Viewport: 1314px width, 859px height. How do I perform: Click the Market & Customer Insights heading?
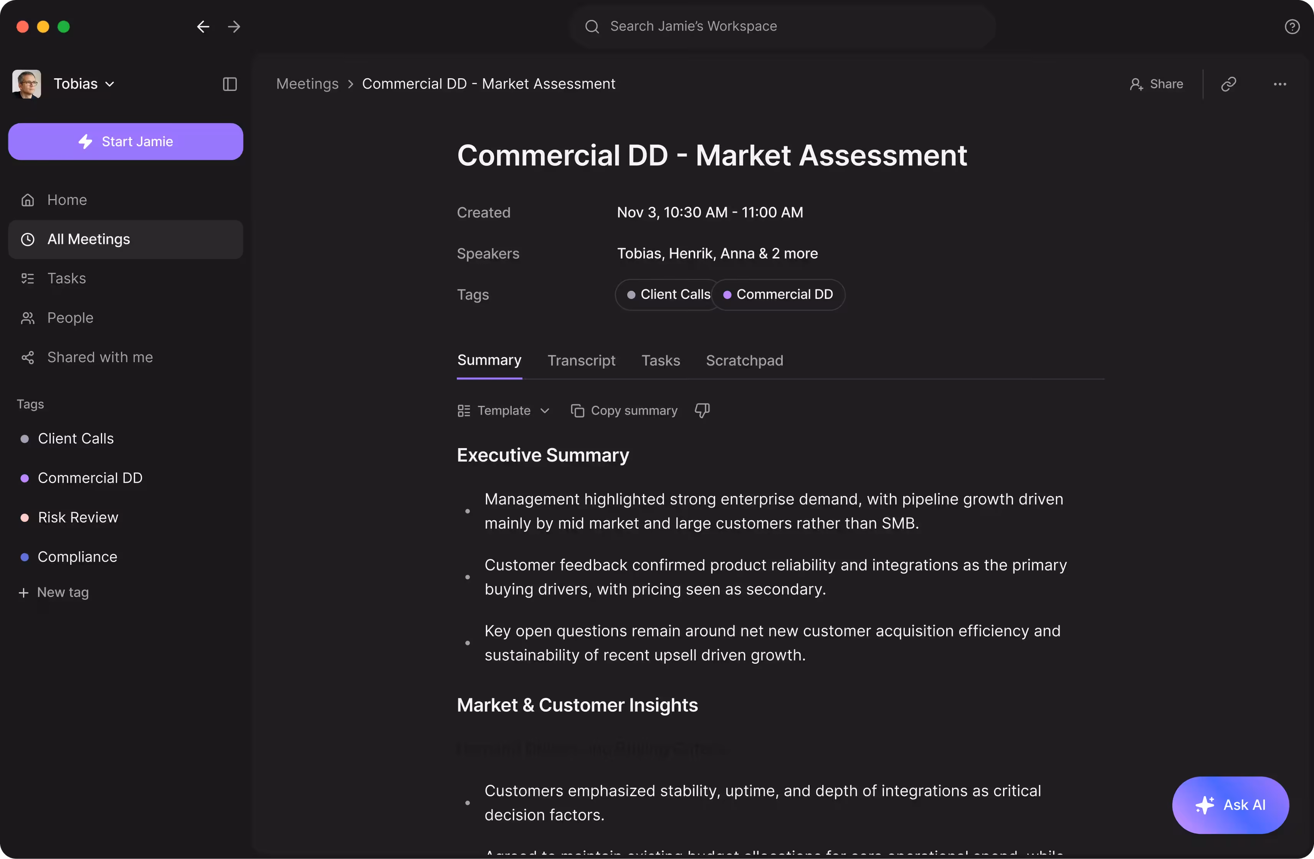[577, 705]
